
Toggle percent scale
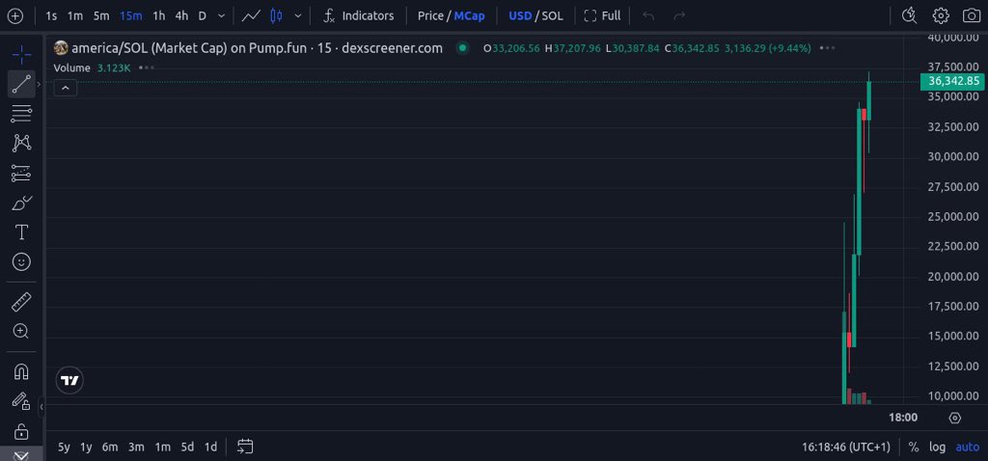tap(913, 447)
